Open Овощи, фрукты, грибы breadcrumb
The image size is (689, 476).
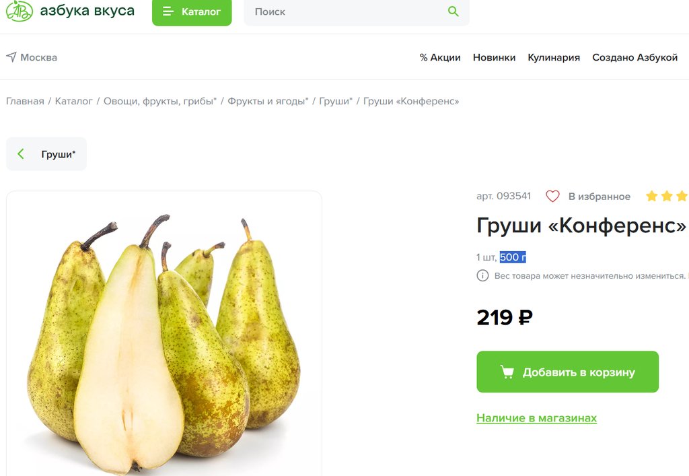click(160, 101)
